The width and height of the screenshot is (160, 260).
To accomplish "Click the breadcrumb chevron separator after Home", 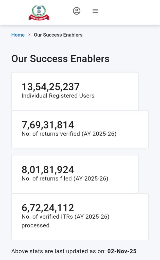I will (29, 35).
